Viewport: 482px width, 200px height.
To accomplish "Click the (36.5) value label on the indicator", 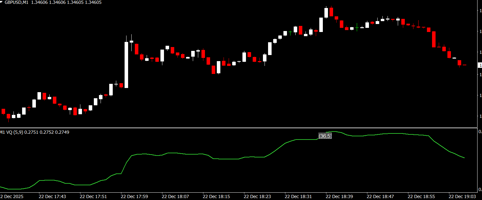I will tap(325, 136).
